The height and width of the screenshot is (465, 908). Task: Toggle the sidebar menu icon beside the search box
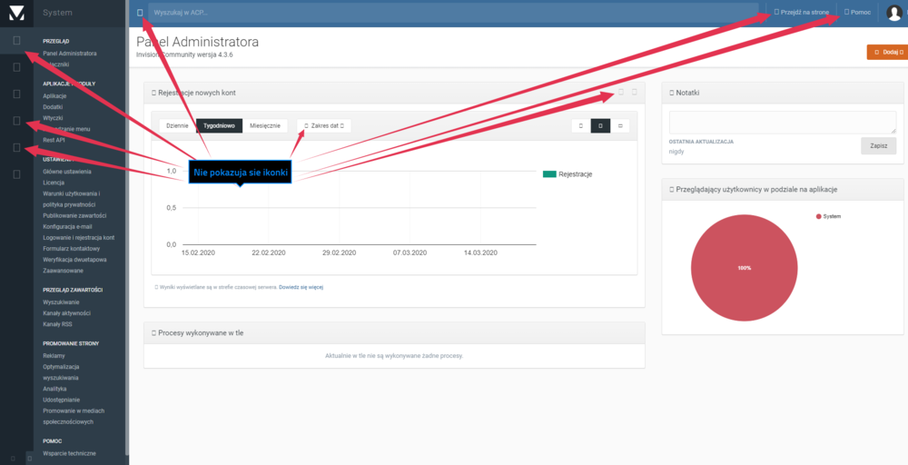[x=139, y=13]
